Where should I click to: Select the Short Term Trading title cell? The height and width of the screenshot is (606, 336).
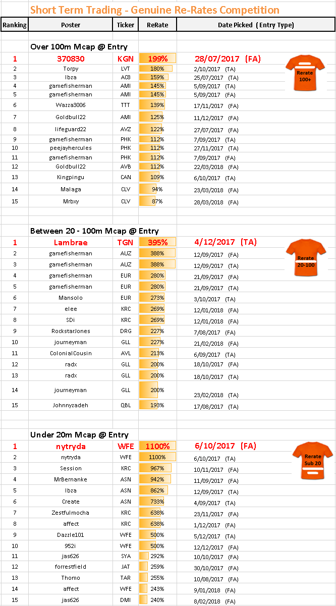tap(154, 10)
